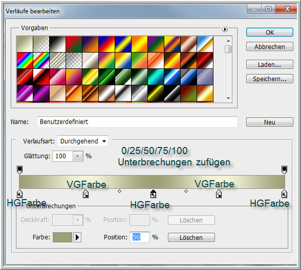Click the second midpoint diamond under the gradient
This screenshot has height=270, width=301.
tap(186, 191)
